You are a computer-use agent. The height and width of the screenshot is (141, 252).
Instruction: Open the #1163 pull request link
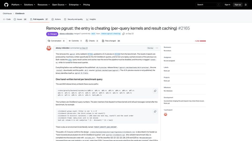(x=90, y=54)
